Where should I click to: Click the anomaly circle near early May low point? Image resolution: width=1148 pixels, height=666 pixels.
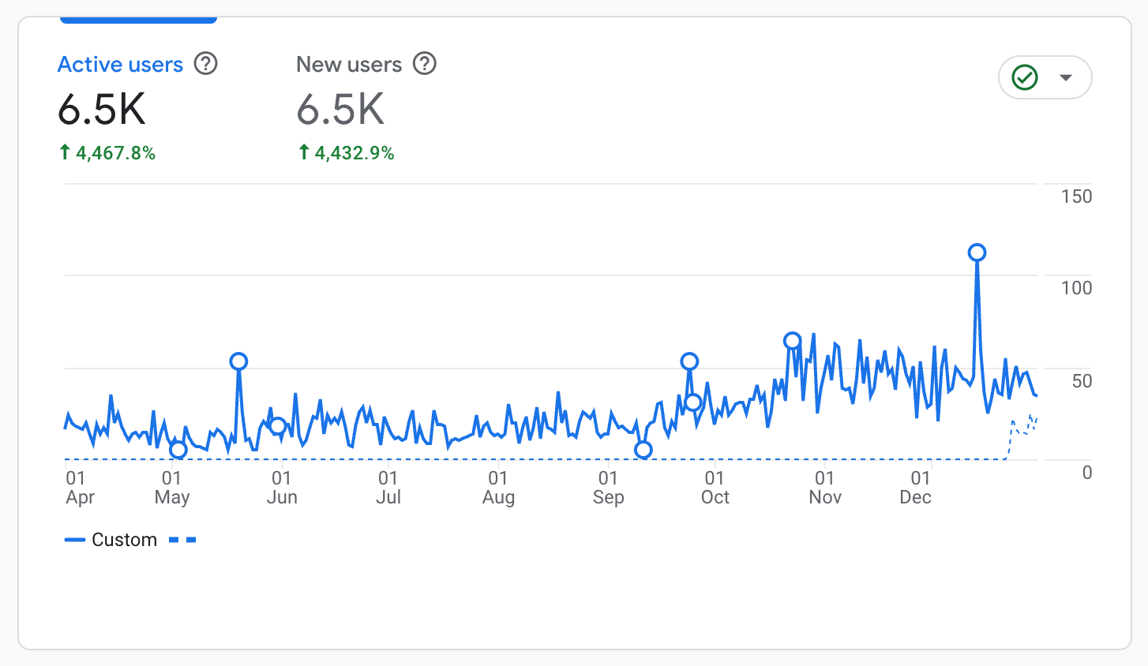click(177, 451)
